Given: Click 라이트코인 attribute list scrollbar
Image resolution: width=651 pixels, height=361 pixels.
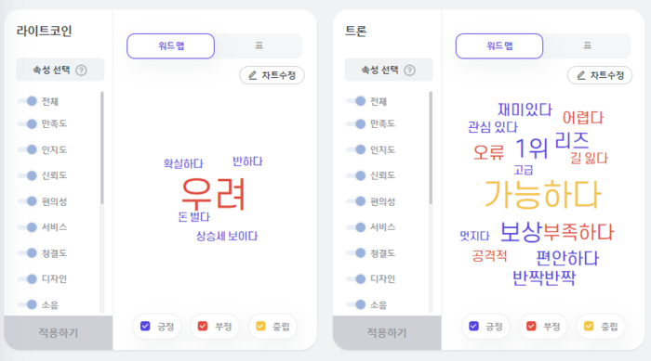Looking at the screenshot, I should point(102,148).
